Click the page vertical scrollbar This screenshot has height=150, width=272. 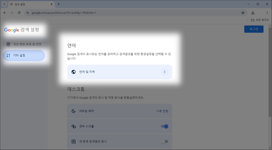pos(270,72)
